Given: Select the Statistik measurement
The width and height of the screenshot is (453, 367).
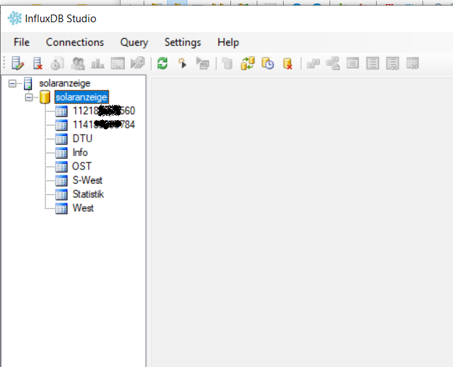Looking at the screenshot, I should pos(88,194).
